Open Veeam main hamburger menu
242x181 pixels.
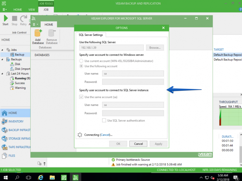(5, 9)
